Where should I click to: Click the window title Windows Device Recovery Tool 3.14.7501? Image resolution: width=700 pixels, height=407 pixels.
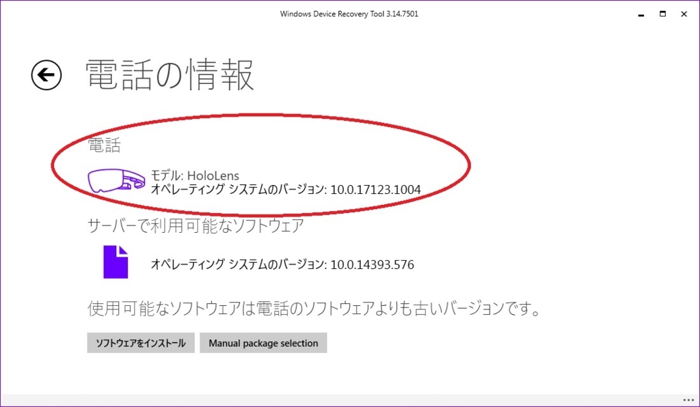[349, 14]
